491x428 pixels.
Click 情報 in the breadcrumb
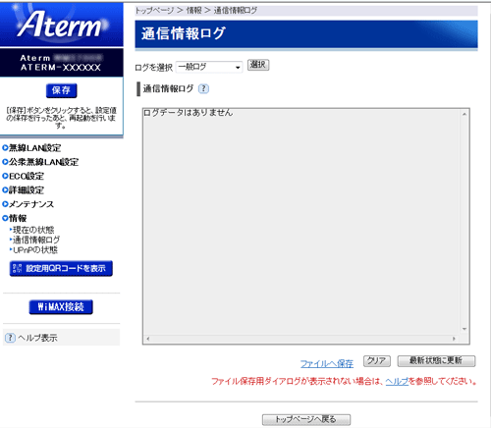point(194,11)
